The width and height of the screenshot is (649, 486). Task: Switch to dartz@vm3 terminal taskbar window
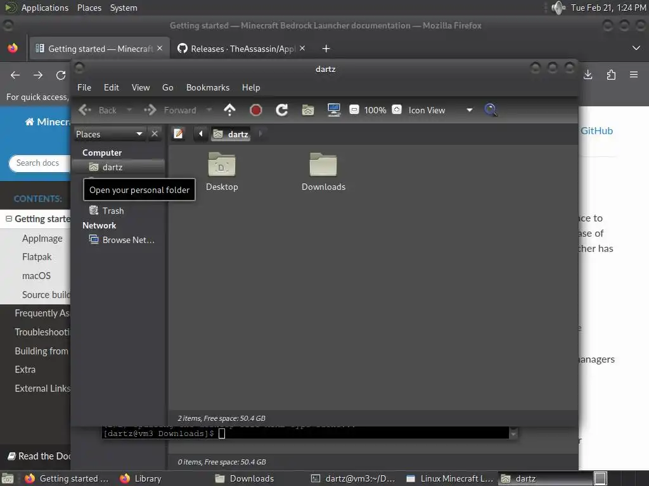click(353, 478)
